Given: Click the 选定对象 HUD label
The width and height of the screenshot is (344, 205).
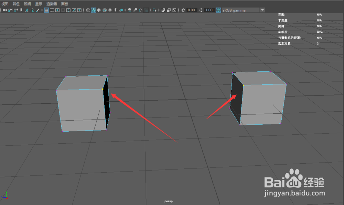Looking at the screenshot, I should point(284,43).
